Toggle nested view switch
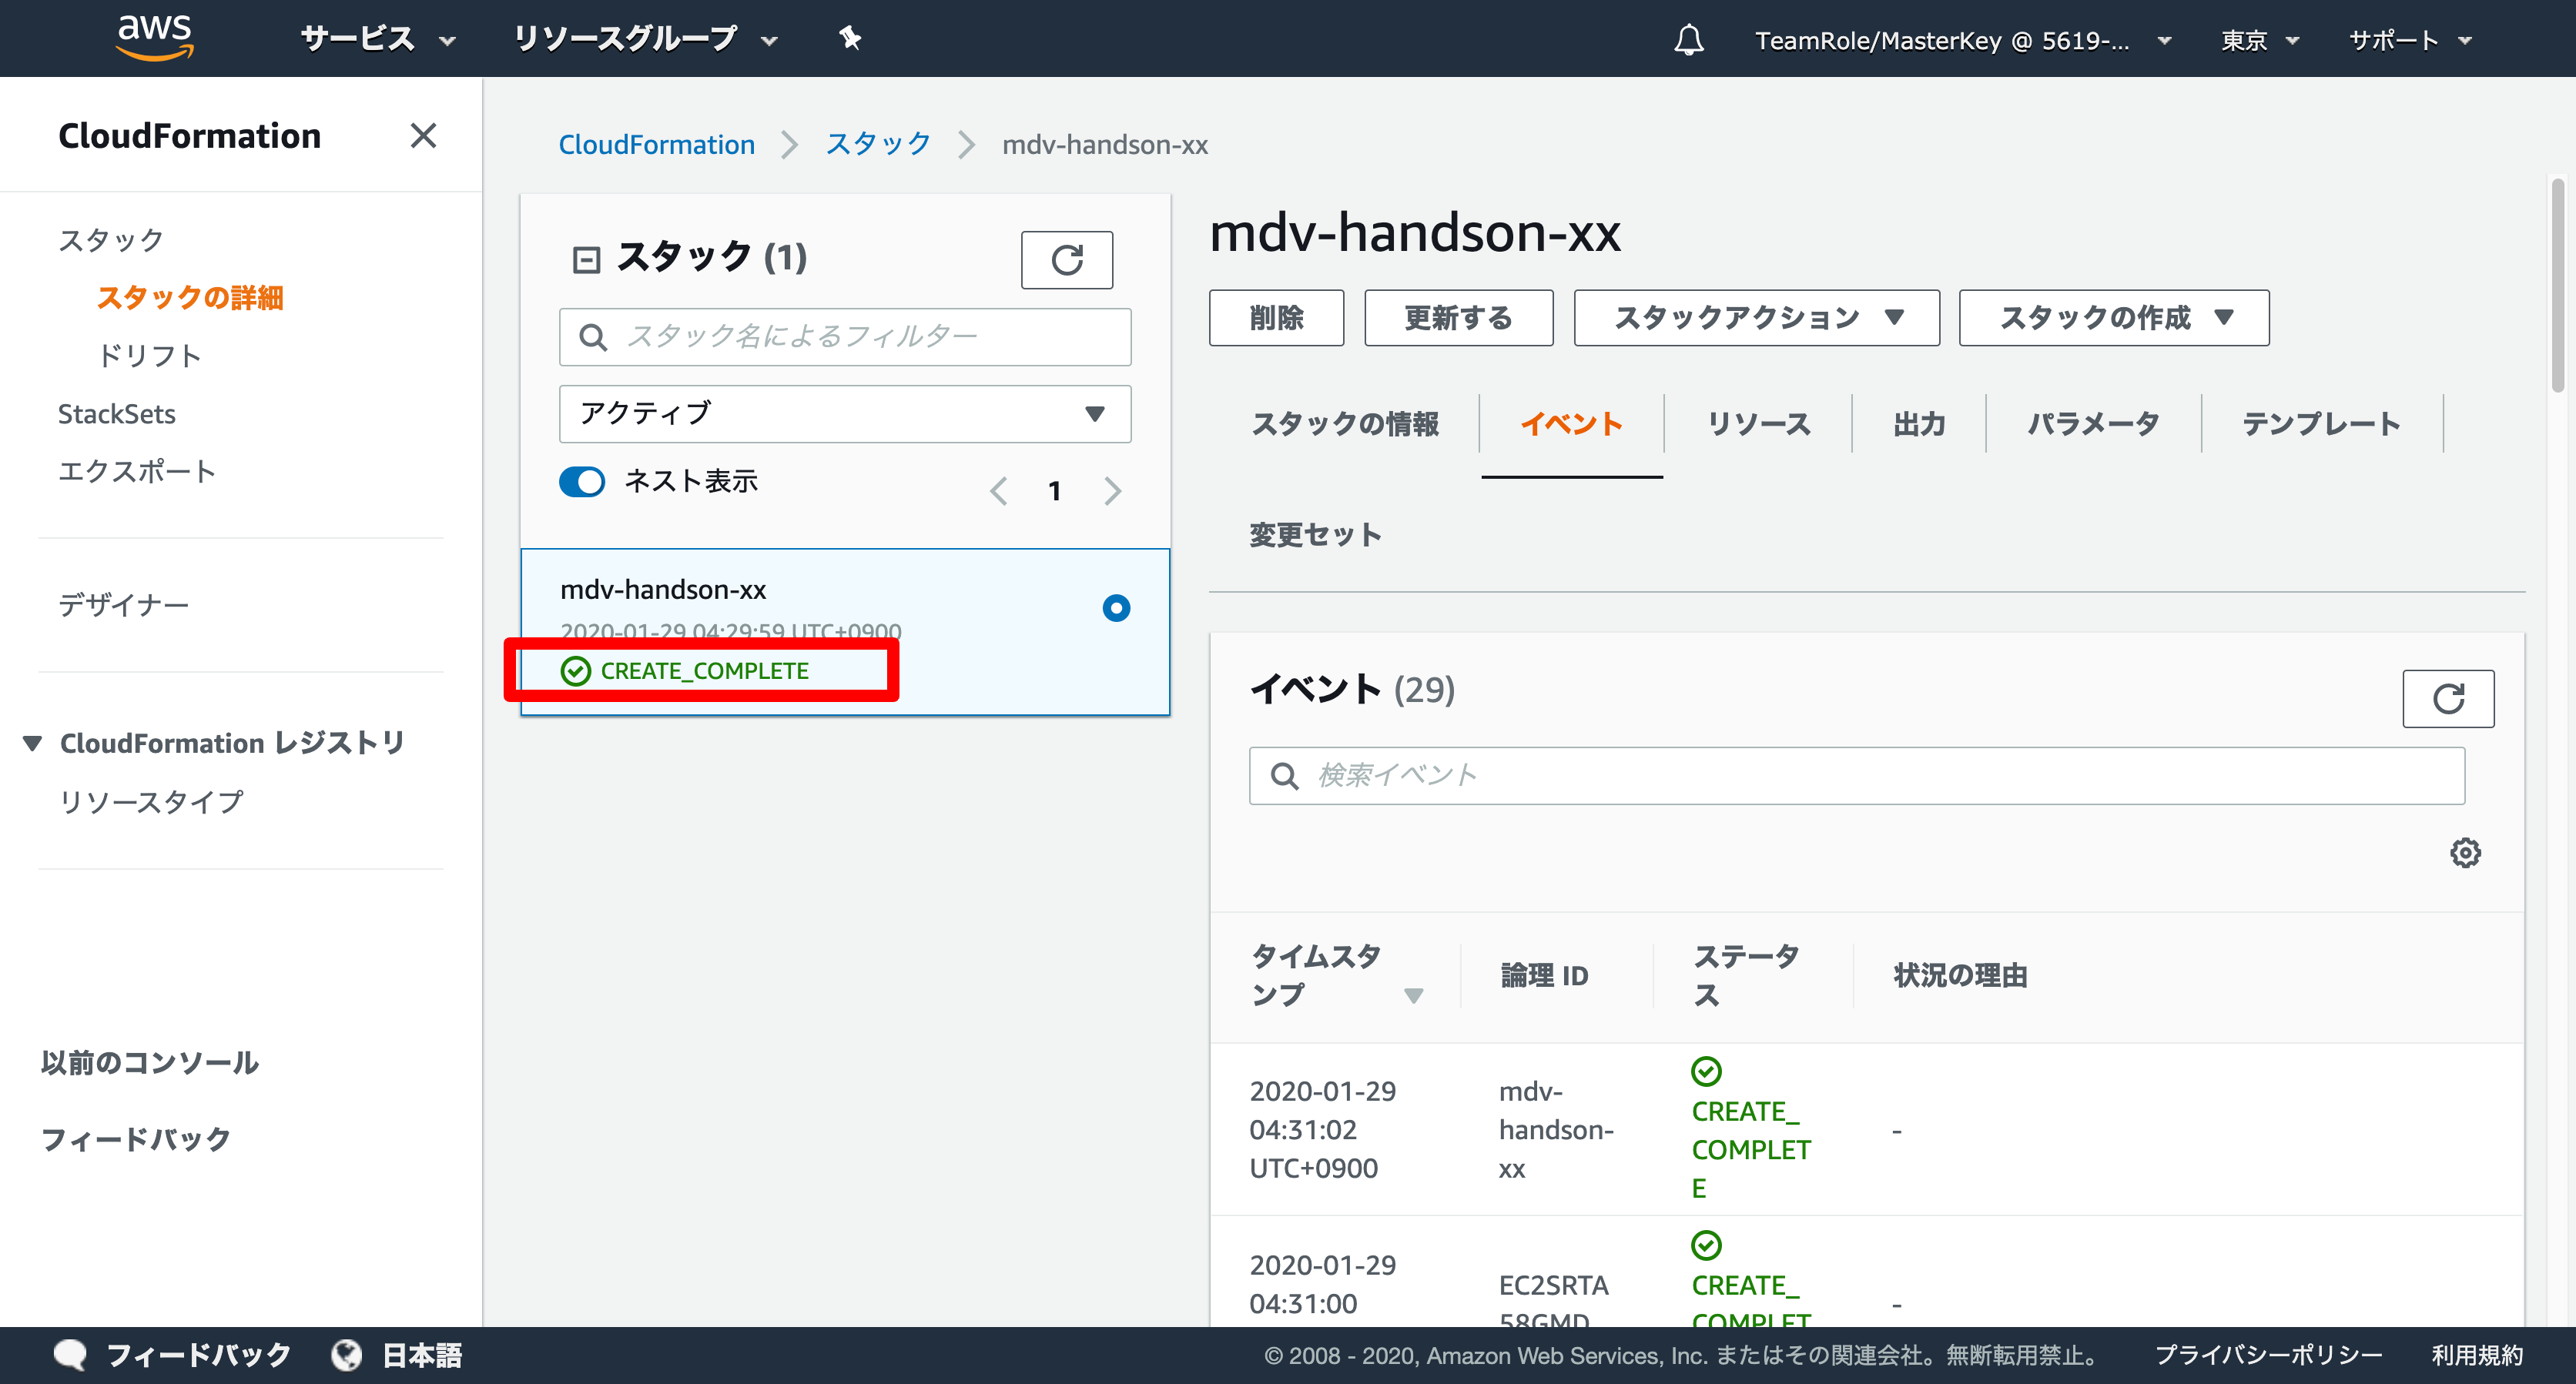 click(x=582, y=482)
